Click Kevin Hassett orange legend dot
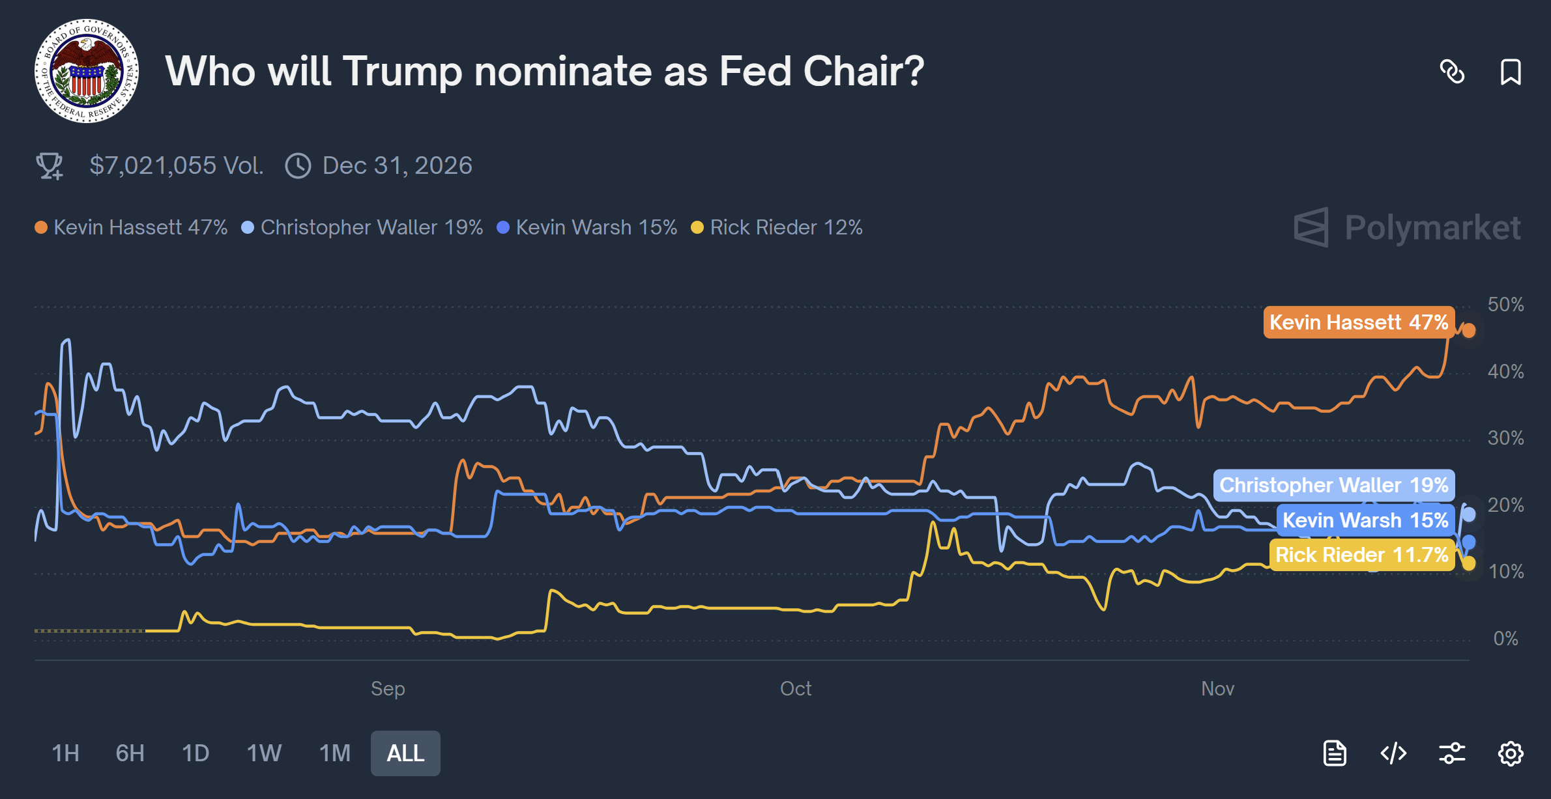Viewport: 1551px width, 799px height. pyautogui.click(x=41, y=227)
